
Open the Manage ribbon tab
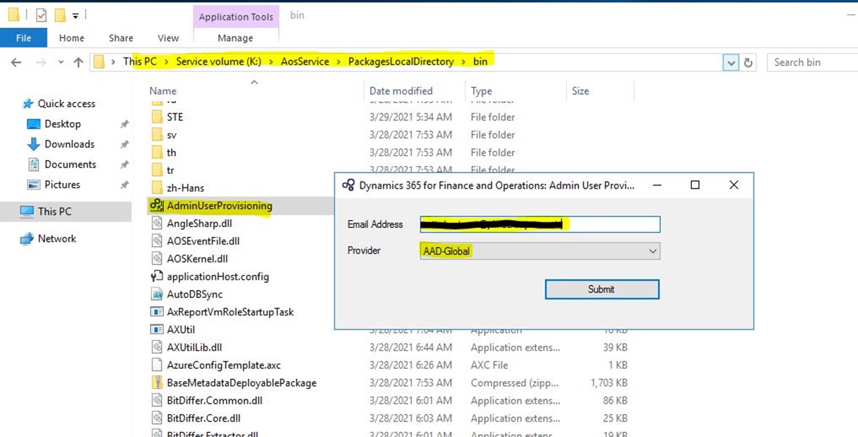236,38
